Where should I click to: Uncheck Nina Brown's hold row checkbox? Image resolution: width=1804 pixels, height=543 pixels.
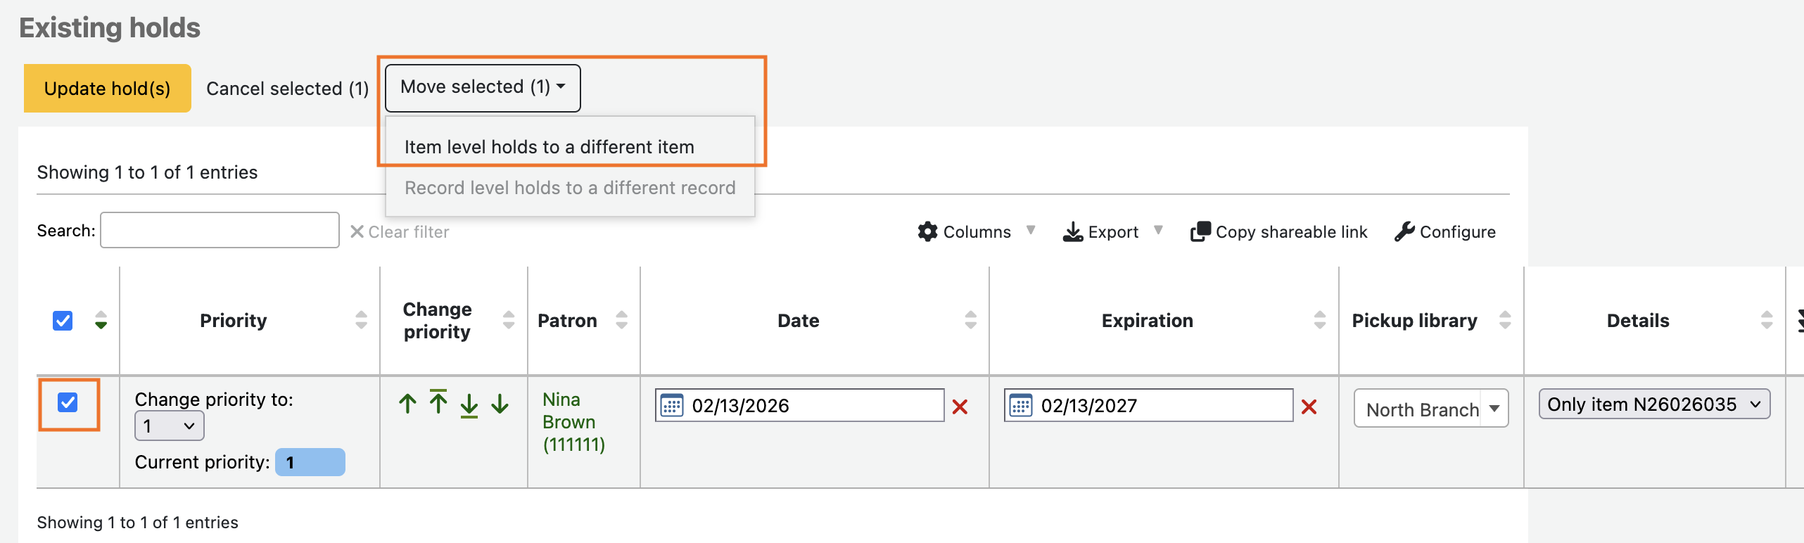click(x=68, y=403)
